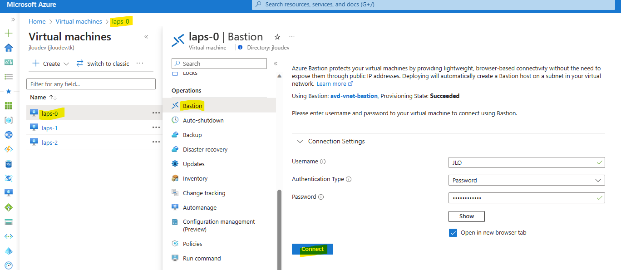
Task: Open more options ellipsis beside Bastion title
Action: pos(291,36)
